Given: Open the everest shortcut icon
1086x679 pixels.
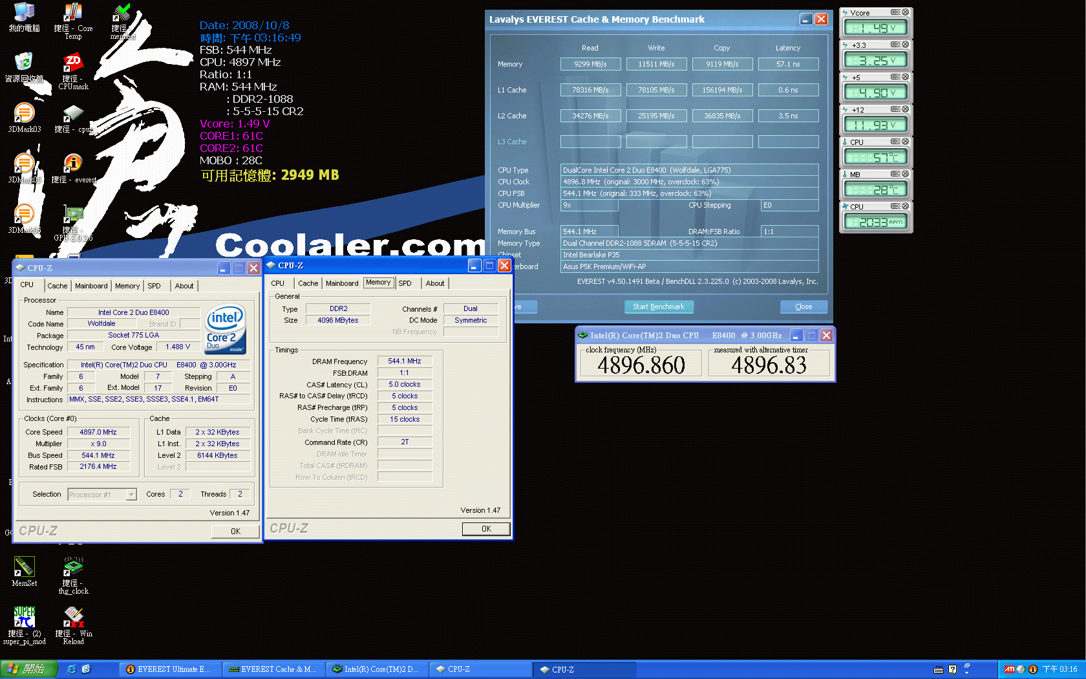Looking at the screenshot, I should pyautogui.click(x=73, y=168).
